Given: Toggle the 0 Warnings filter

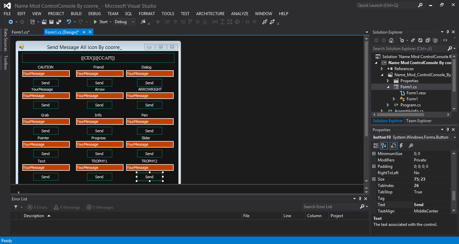Looking at the screenshot, I should tap(67, 207).
